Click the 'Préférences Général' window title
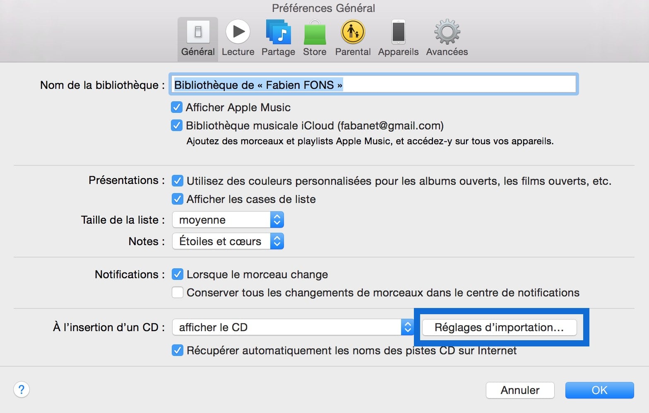Viewport: 649px width, 413px height. pos(323,8)
